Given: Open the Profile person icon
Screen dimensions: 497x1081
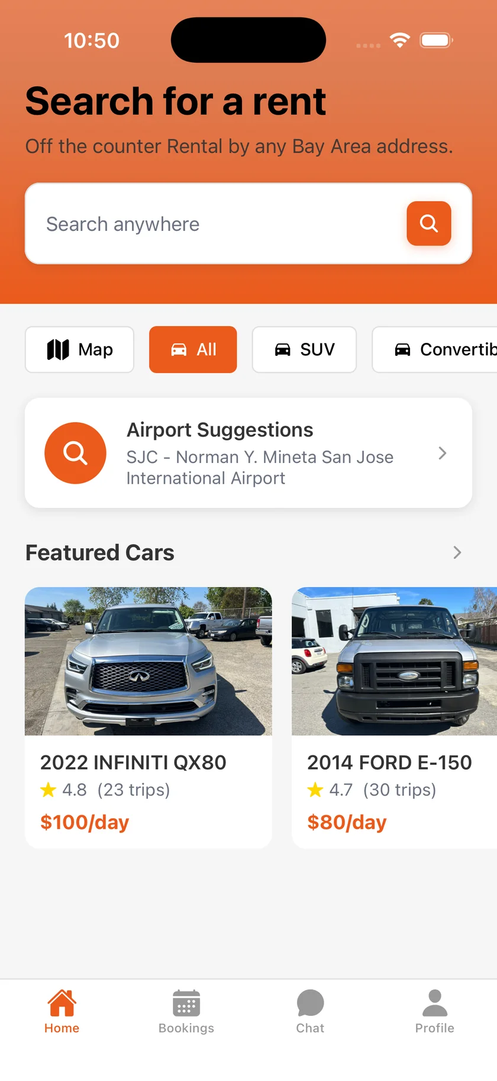Looking at the screenshot, I should (x=435, y=1003).
